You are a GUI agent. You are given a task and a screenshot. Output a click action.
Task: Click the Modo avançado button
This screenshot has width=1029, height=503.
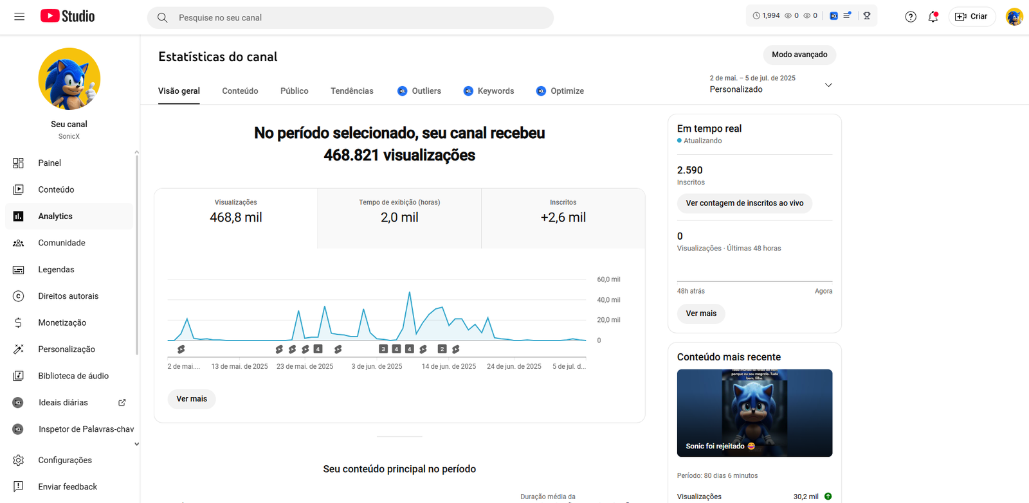coord(799,55)
